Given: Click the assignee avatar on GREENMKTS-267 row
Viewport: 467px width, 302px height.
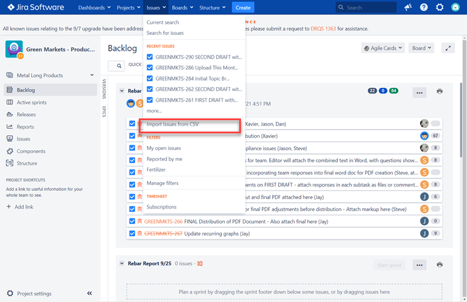Looking at the screenshot, I should (424, 233).
